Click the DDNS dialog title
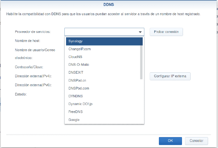 tap(109, 5)
